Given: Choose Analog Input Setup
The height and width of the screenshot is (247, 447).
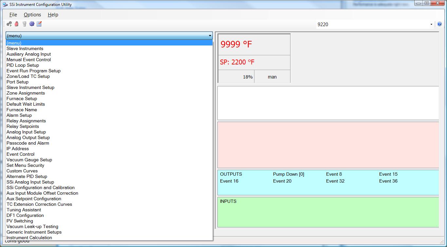Looking at the screenshot, I should tap(109, 132).
